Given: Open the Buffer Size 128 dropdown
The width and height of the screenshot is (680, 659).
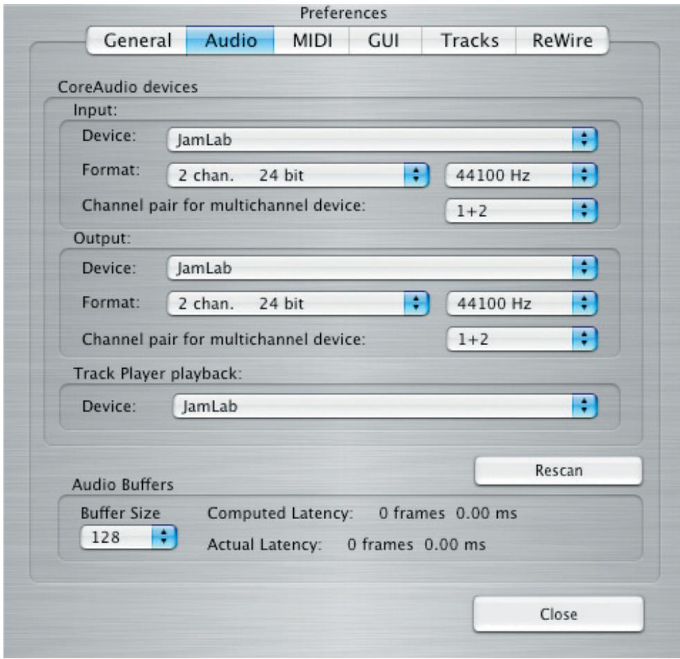Looking at the screenshot, I should (129, 537).
